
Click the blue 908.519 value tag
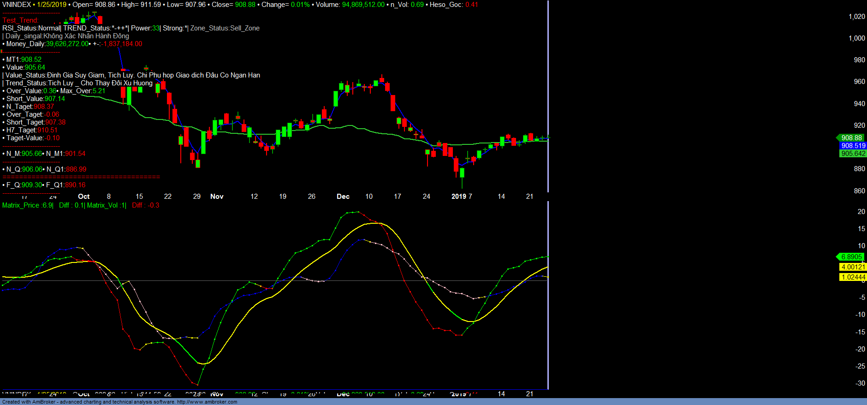tap(853, 146)
